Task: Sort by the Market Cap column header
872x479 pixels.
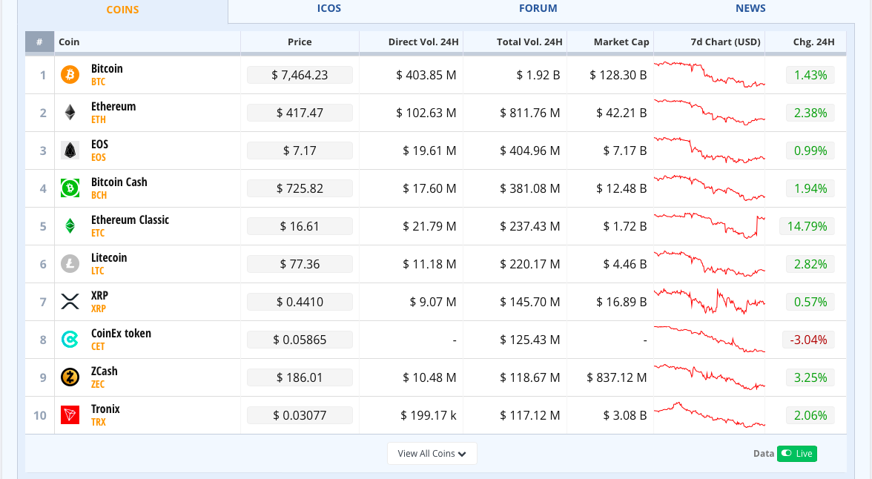Action: coord(621,42)
